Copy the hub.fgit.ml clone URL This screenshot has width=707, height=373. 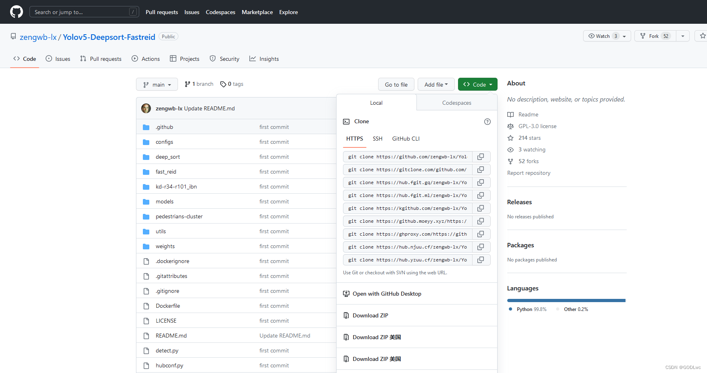(x=481, y=195)
